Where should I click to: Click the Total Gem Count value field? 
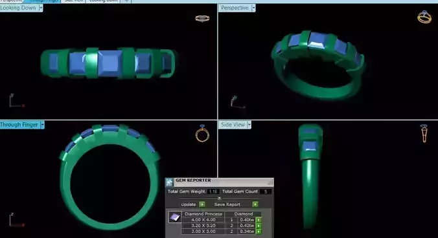click(266, 191)
